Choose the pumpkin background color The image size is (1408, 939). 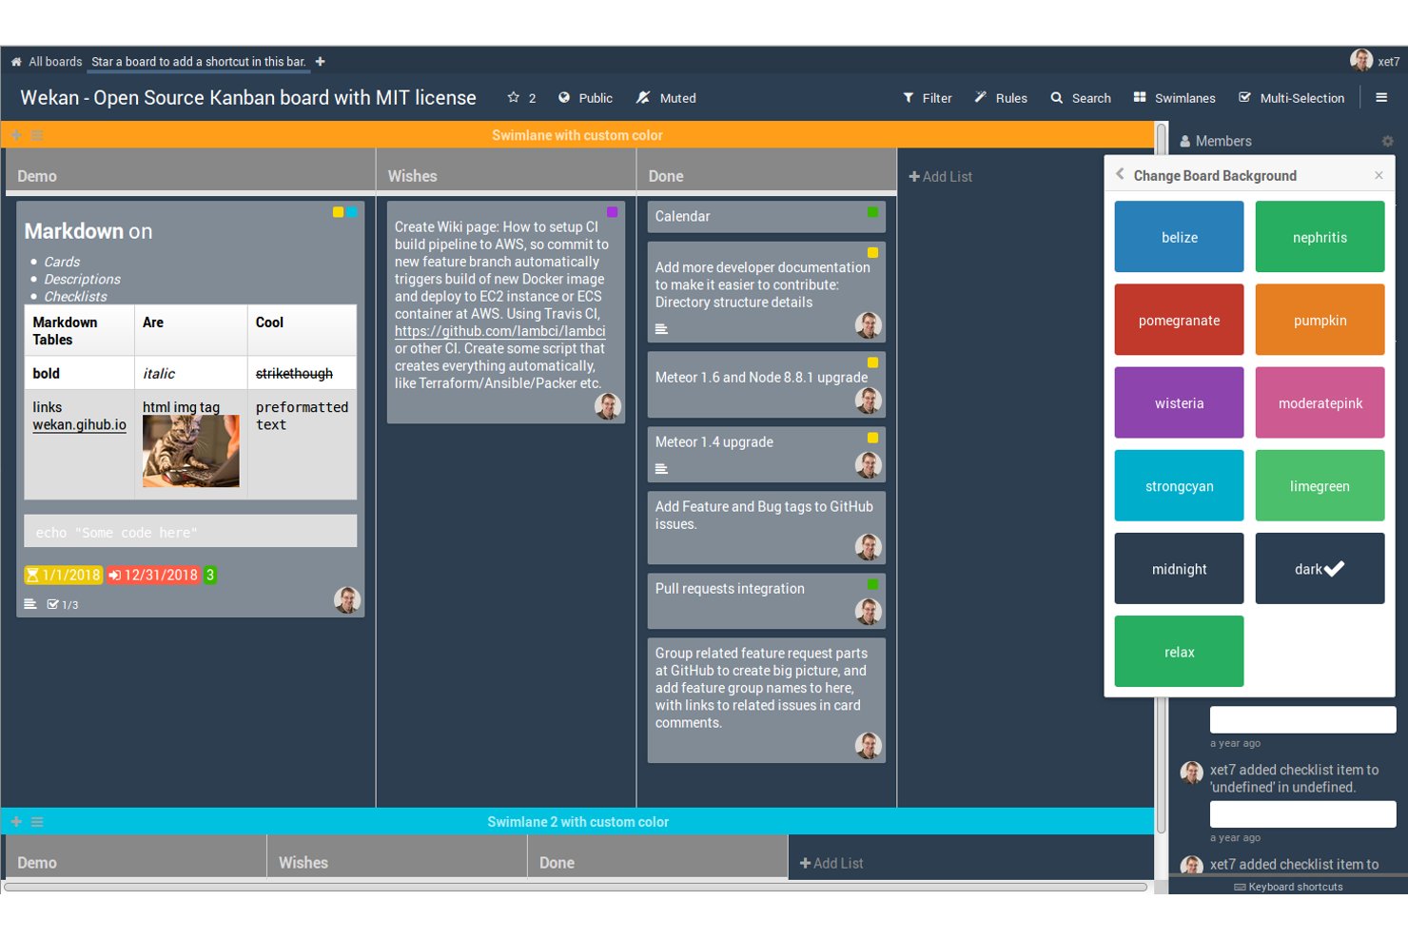(x=1320, y=320)
